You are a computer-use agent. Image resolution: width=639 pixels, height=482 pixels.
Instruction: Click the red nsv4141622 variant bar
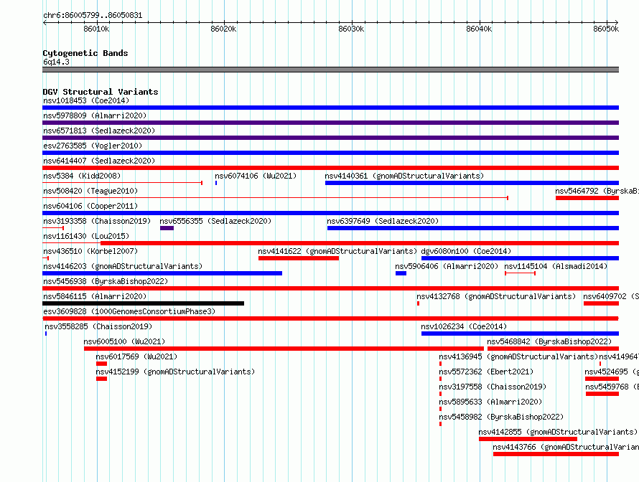(x=298, y=258)
